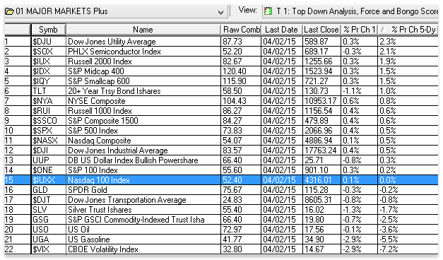Select the $ONE symbol cell
Image resolution: width=443 pixels, height=260 pixels.
(48, 170)
